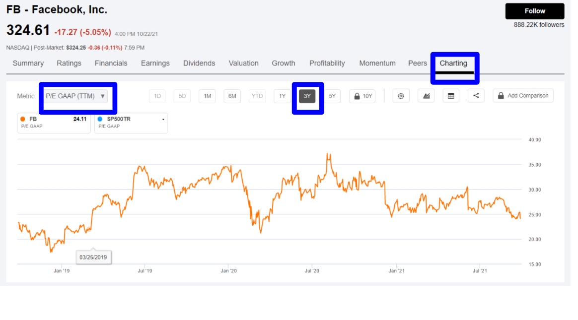This screenshot has height=320, width=578.
Task: Select the 1Y time range
Action: [283, 96]
